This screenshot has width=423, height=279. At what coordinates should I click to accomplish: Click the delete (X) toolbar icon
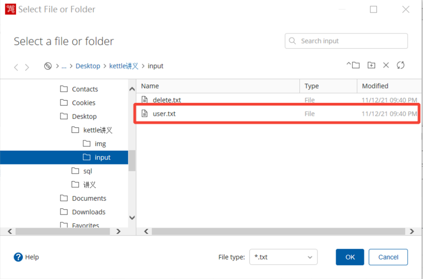386,65
